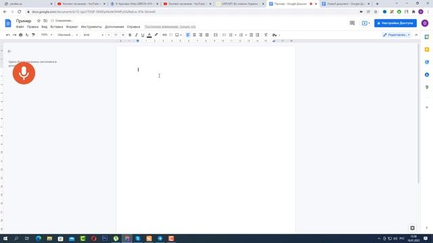Open the Справка menu
Image resolution: width=433 pixels, height=243 pixels.
pyautogui.click(x=133, y=27)
